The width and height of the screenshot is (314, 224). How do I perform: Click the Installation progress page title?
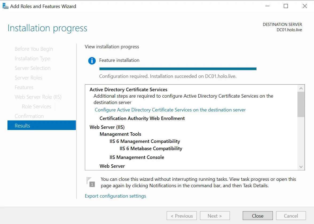[x=47, y=28]
